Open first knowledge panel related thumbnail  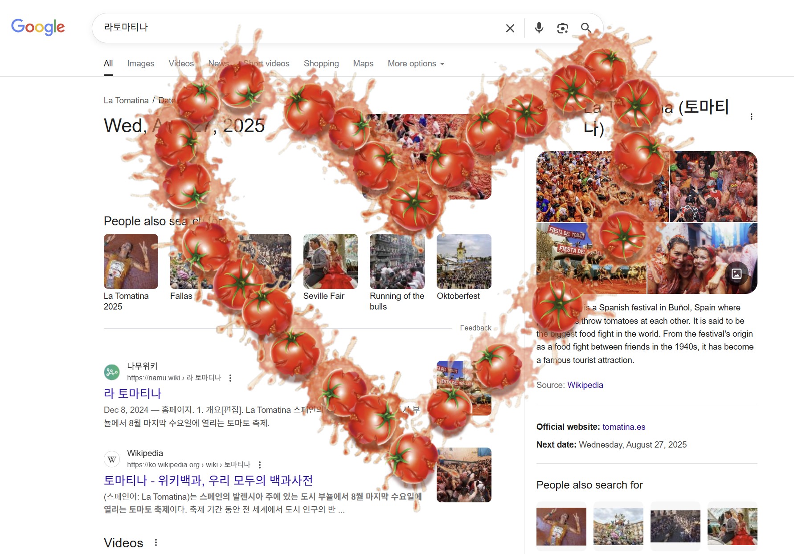[x=561, y=525]
